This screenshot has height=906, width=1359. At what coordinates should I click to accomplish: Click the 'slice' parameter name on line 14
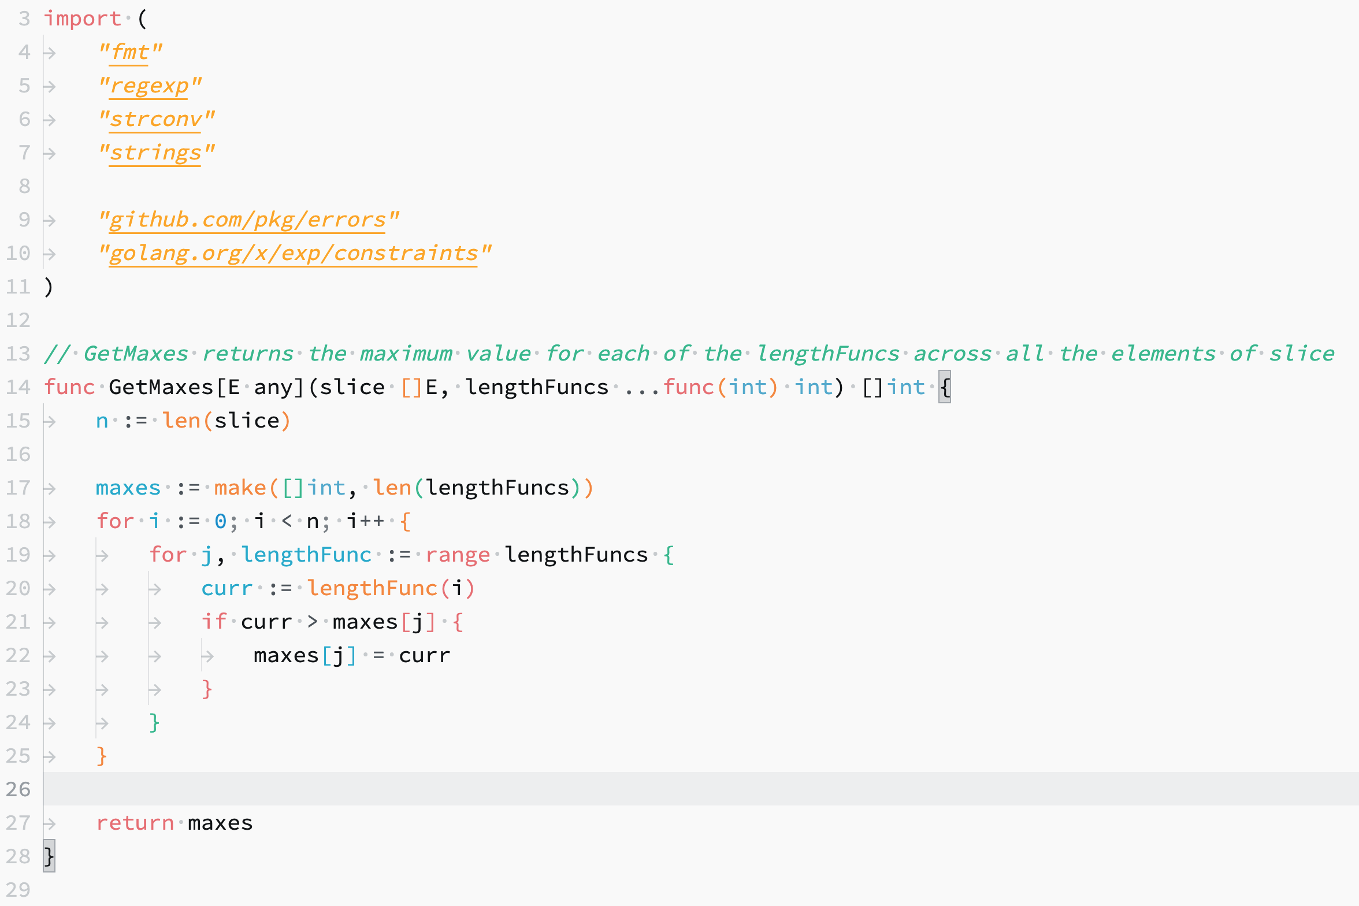click(352, 387)
